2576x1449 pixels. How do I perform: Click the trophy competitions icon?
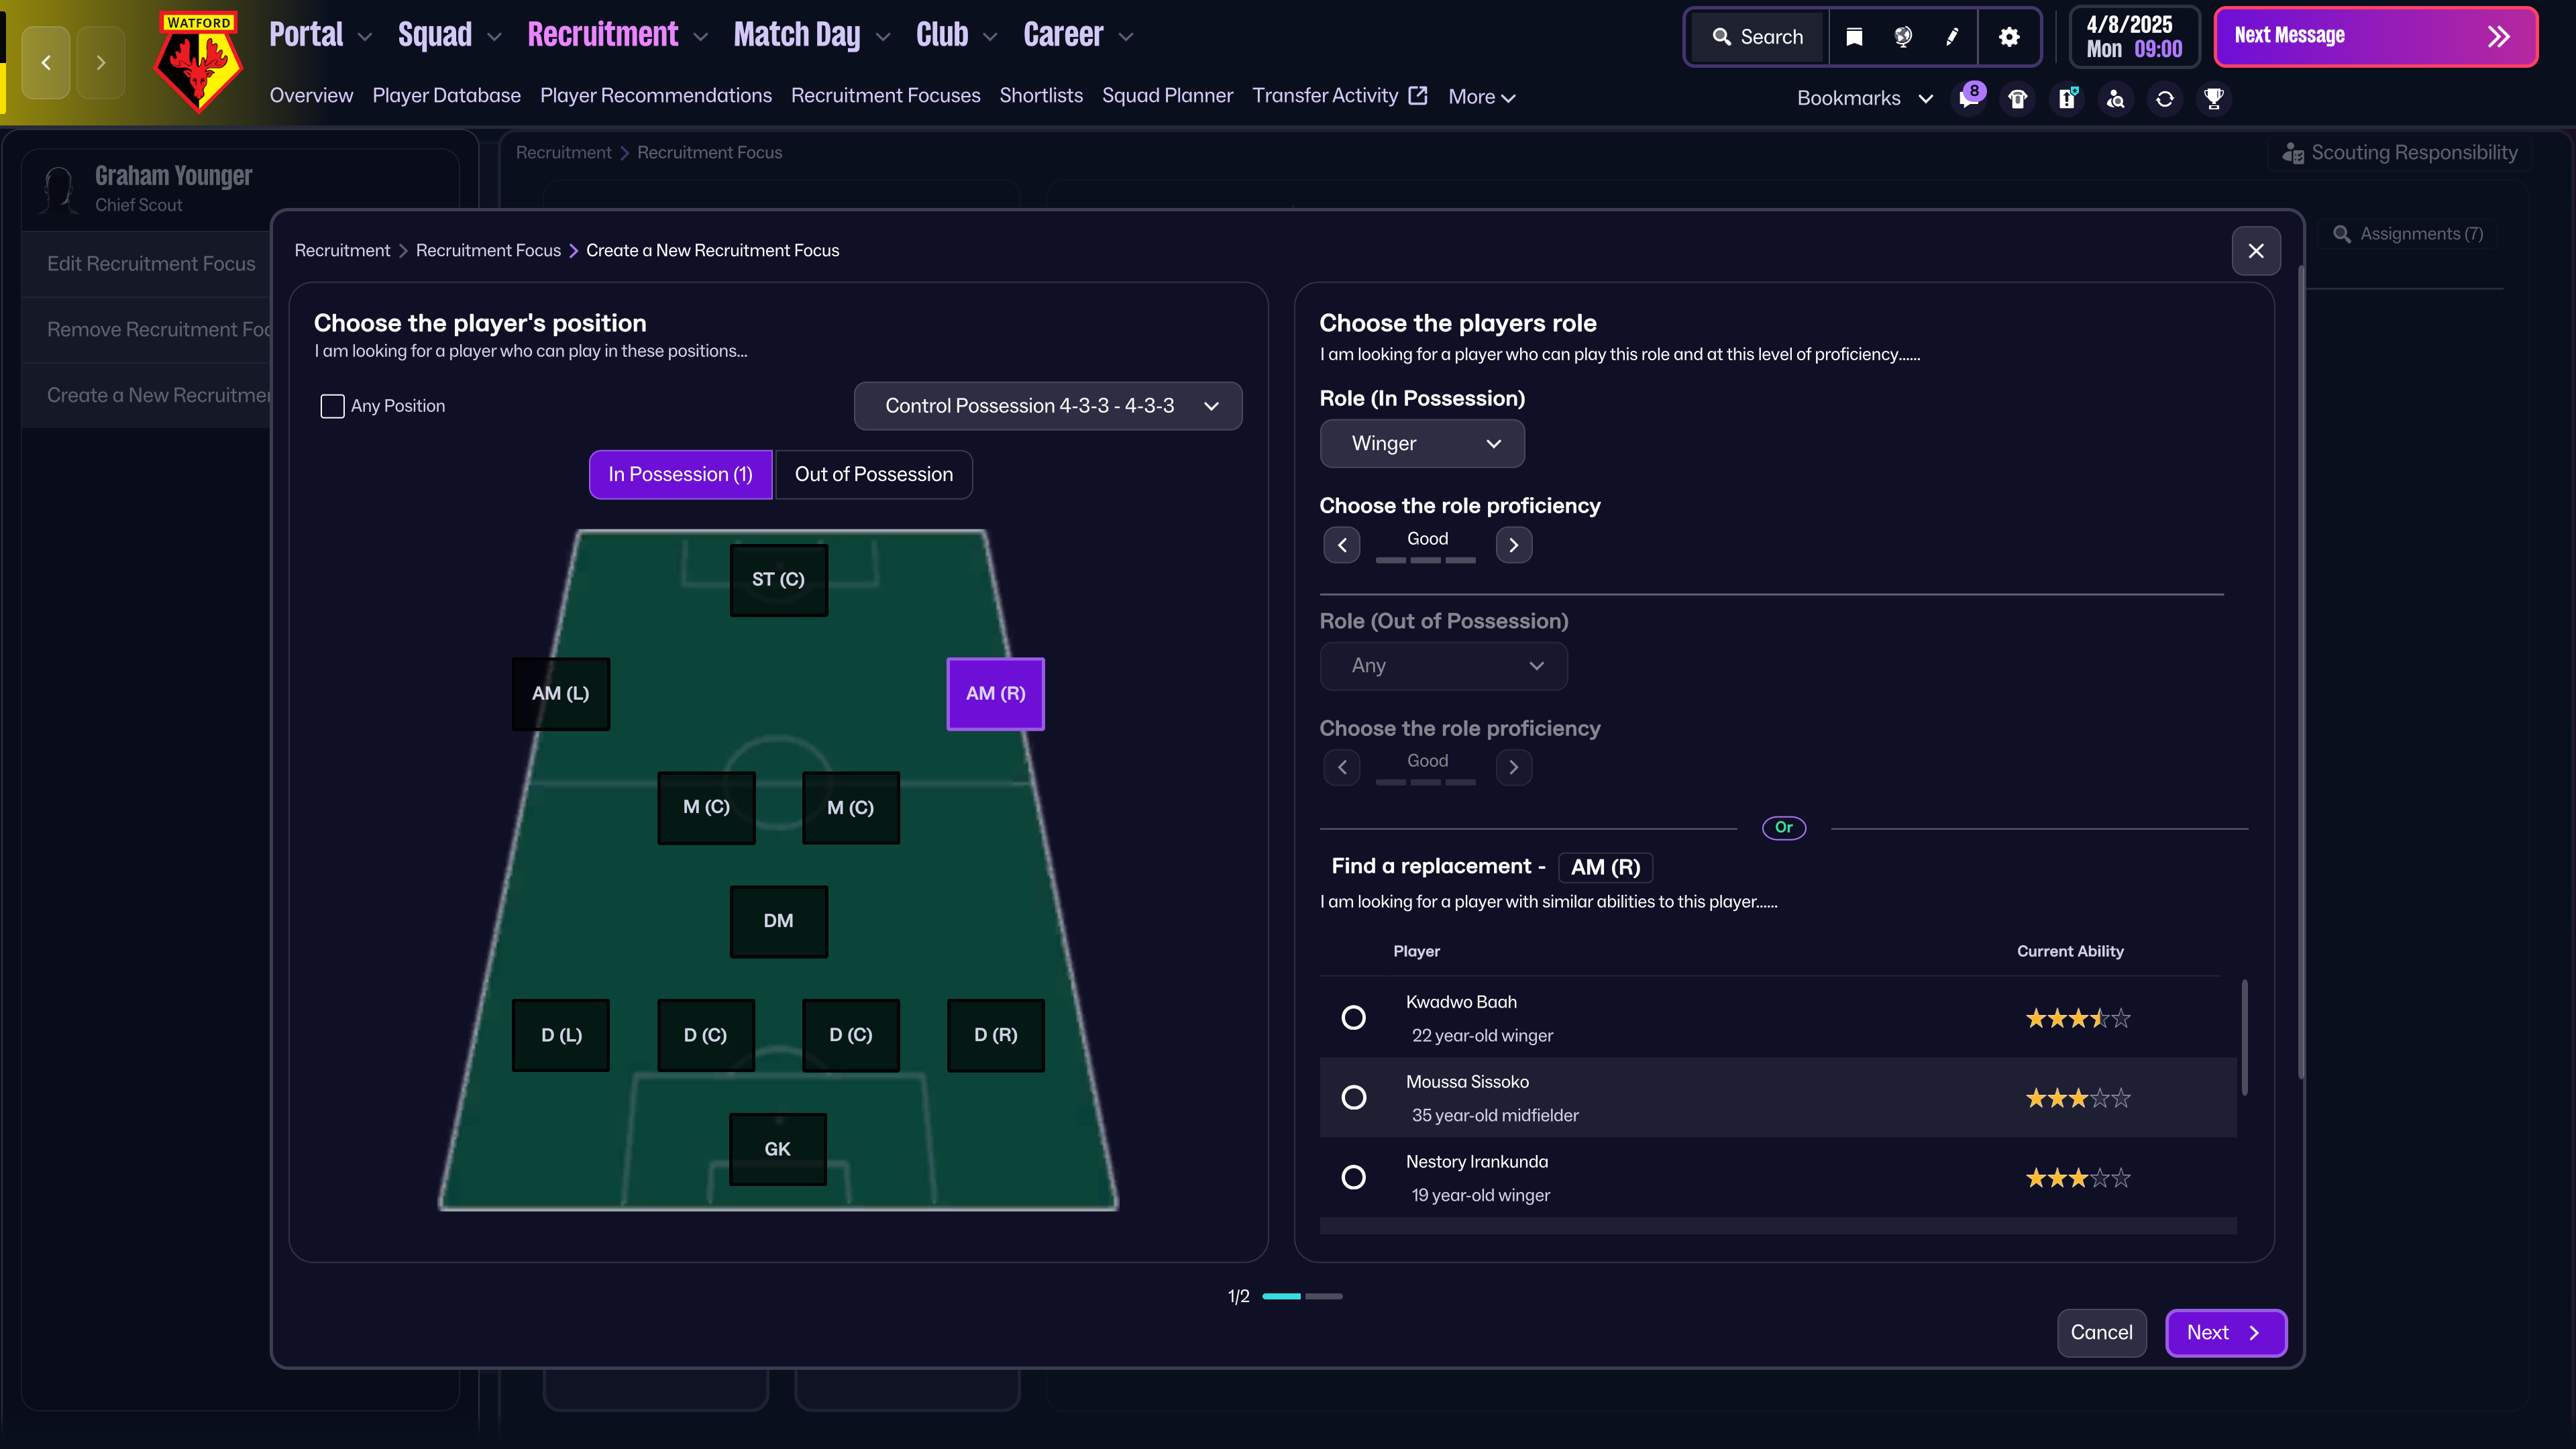2214,98
